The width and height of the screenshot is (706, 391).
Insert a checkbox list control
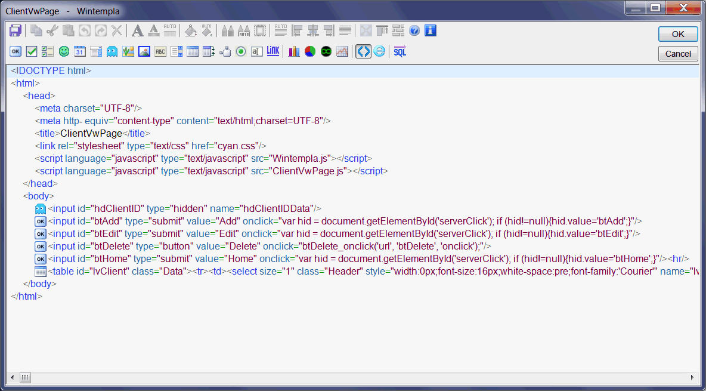48,52
